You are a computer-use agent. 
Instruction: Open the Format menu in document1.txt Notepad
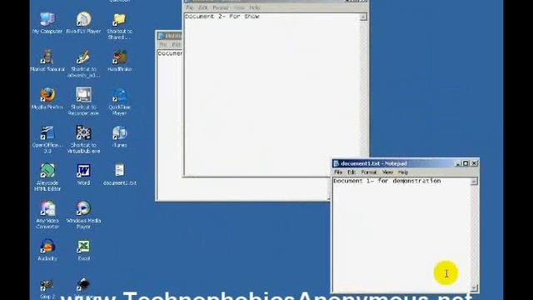[369, 172]
